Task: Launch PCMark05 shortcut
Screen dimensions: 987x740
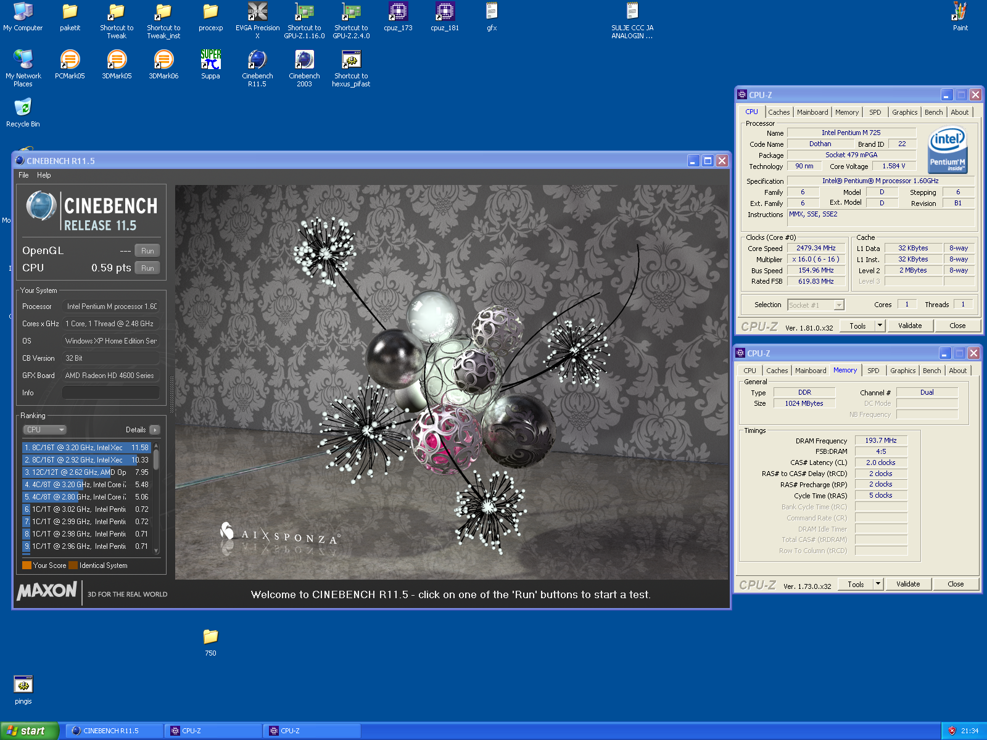Action: (x=70, y=65)
